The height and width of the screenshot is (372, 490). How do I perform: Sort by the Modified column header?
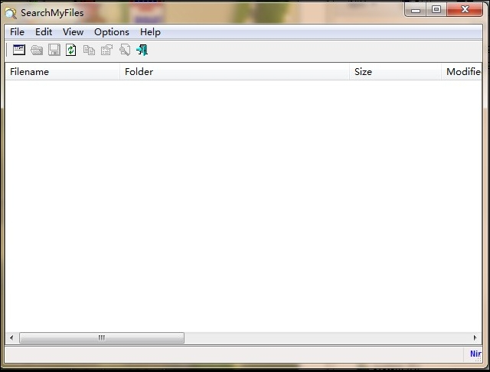pyautogui.click(x=462, y=72)
